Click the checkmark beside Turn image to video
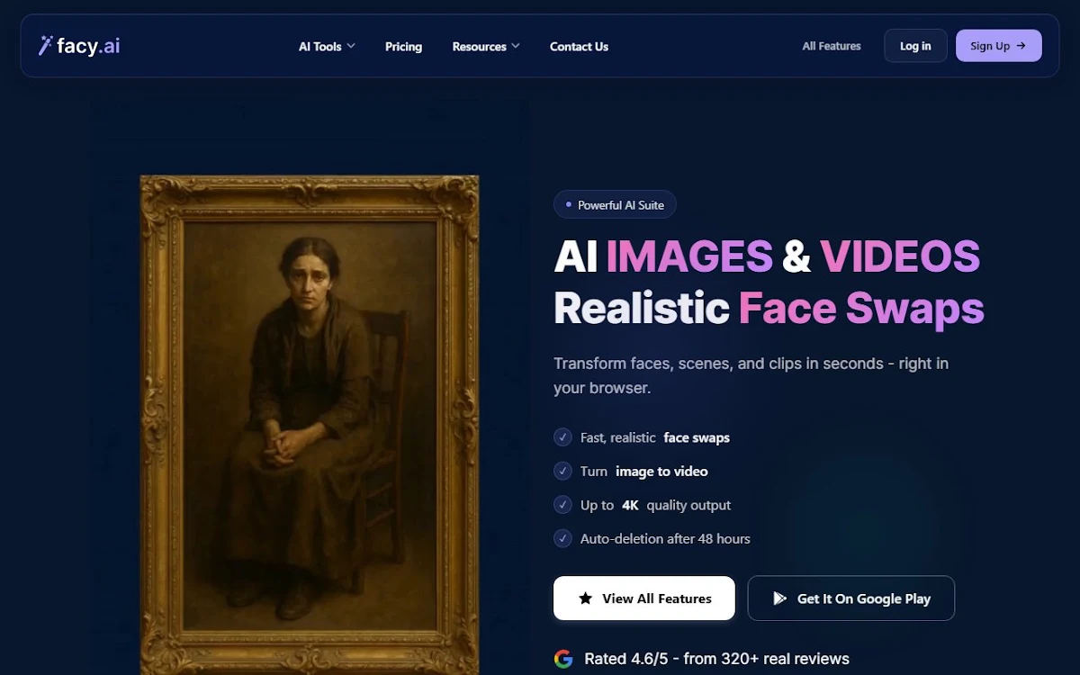This screenshot has height=675, width=1080. [562, 471]
